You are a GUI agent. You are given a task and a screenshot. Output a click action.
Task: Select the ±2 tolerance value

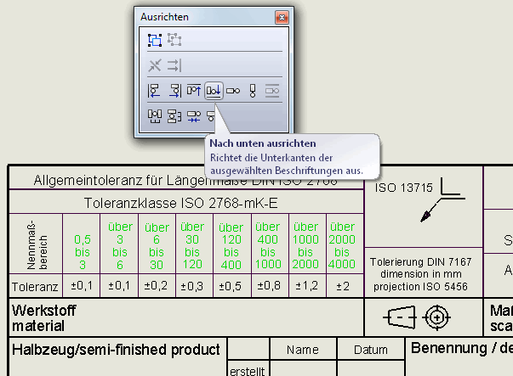coord(343,286)
